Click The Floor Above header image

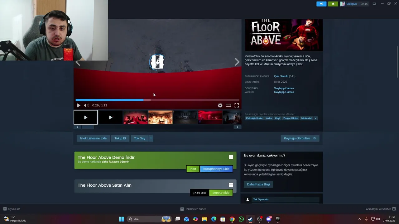(x=284, y=35)
